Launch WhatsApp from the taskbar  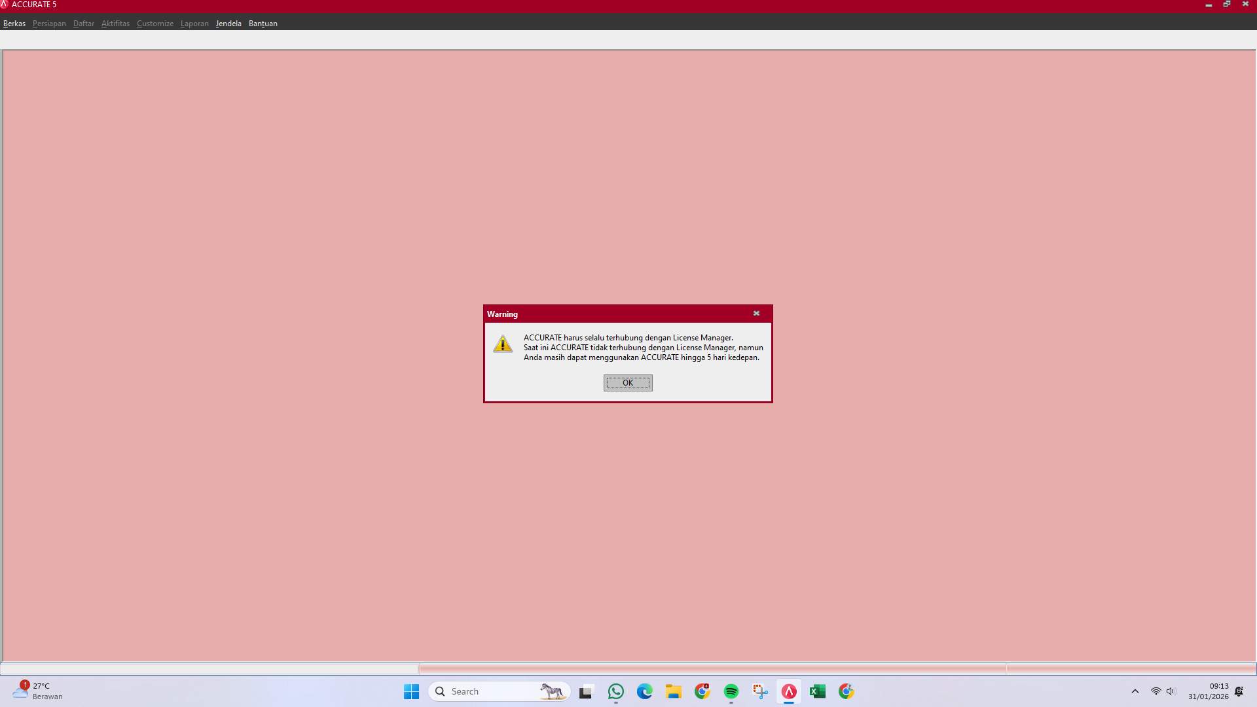tap(616, 691)
